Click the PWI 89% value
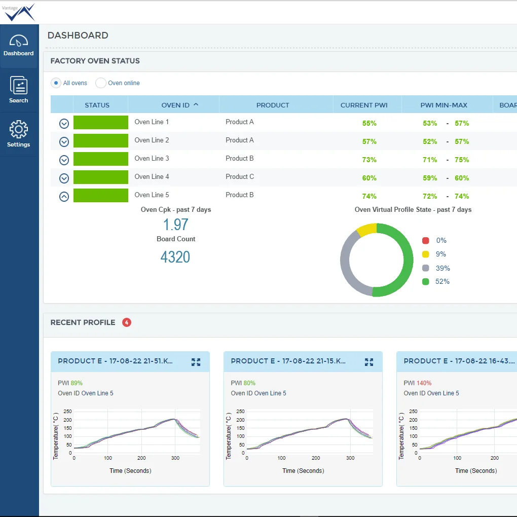The image size is (517, 517). click(77, 383)
